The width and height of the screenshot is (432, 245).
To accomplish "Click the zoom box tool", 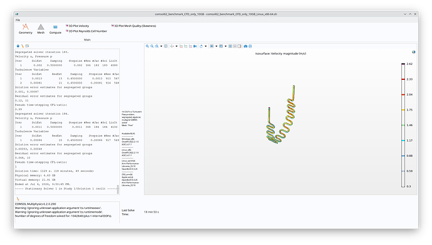I will (x=157, y=46).
